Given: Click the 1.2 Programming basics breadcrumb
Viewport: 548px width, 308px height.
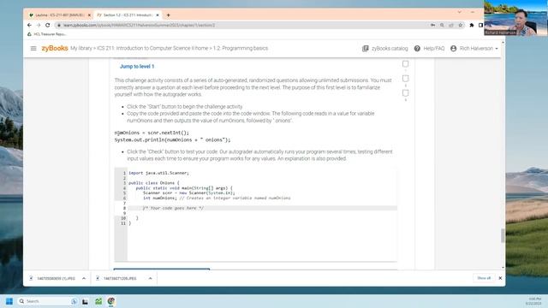Looking at the screenshot, I should click(x=241, y=48).
